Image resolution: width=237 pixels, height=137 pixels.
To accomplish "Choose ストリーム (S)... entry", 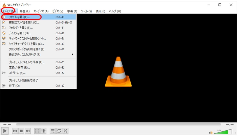I will coord(38,73).
